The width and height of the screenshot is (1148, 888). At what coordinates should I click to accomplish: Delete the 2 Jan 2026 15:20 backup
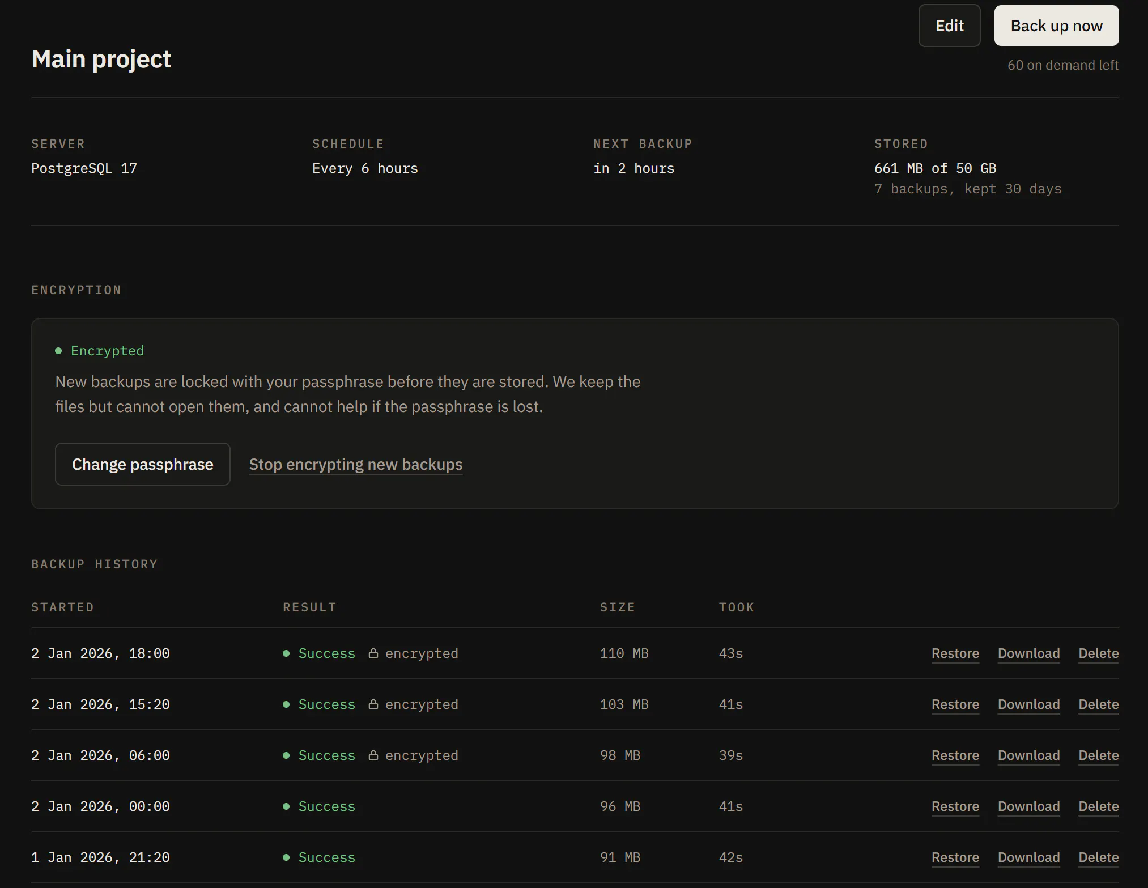1098,704
